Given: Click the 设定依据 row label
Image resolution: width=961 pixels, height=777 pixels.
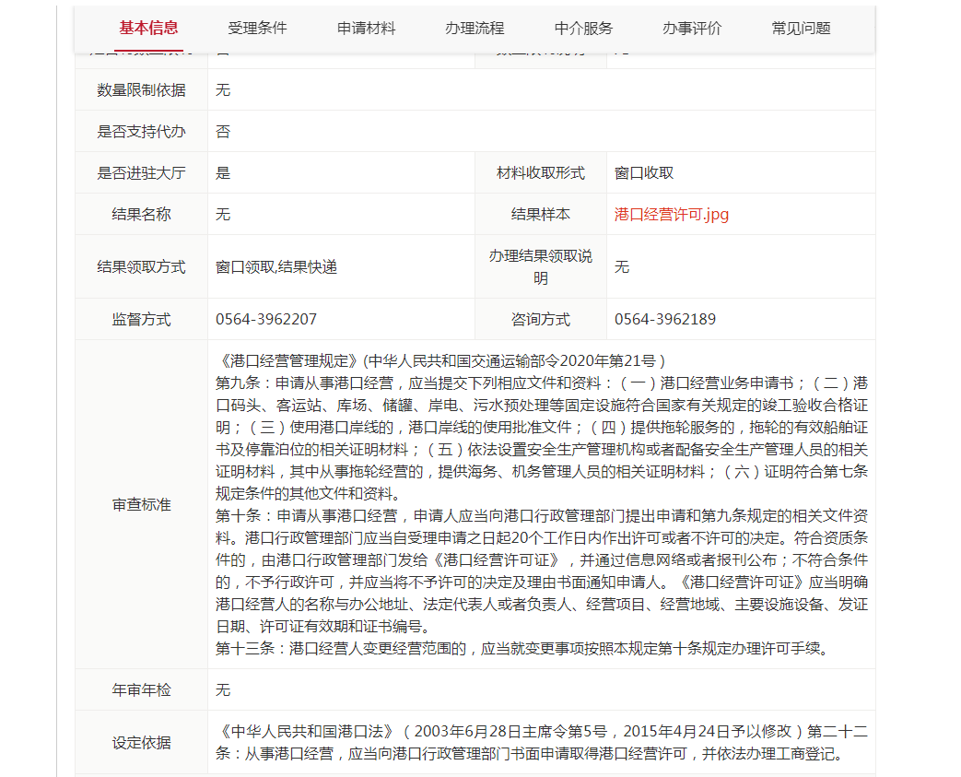Looking at the screenshot, I should coord(141,743).
